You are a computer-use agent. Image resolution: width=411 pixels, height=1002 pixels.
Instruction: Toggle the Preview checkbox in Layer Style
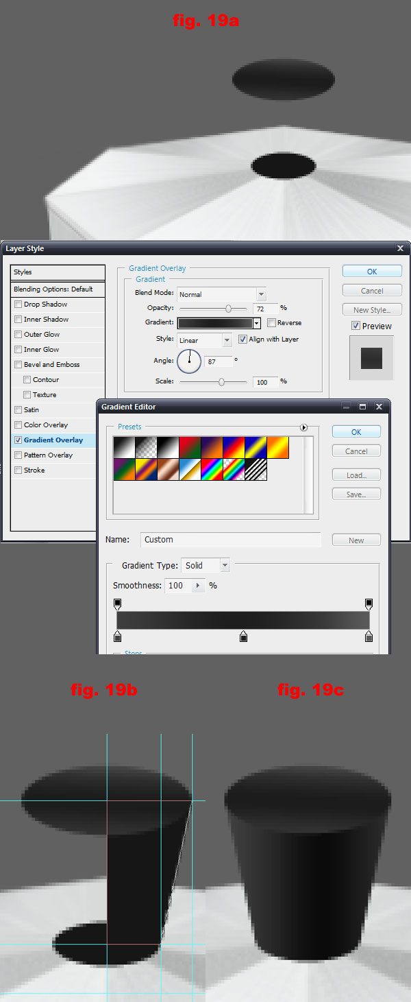coord(356,326)
